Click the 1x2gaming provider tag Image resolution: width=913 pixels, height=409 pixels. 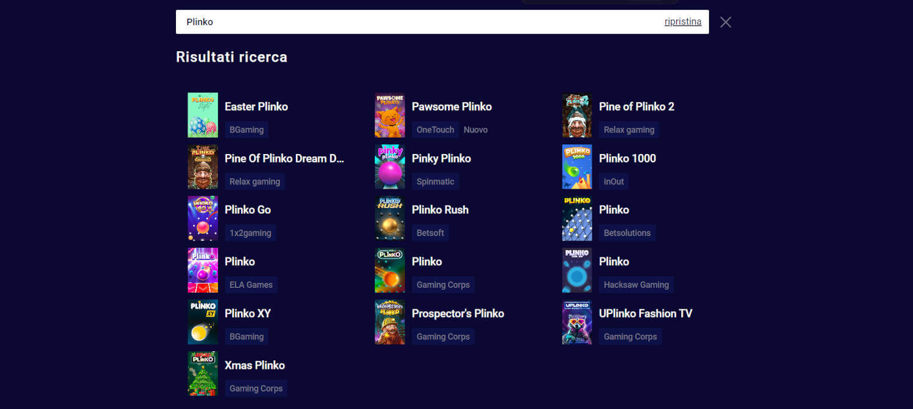coord(250,232)
